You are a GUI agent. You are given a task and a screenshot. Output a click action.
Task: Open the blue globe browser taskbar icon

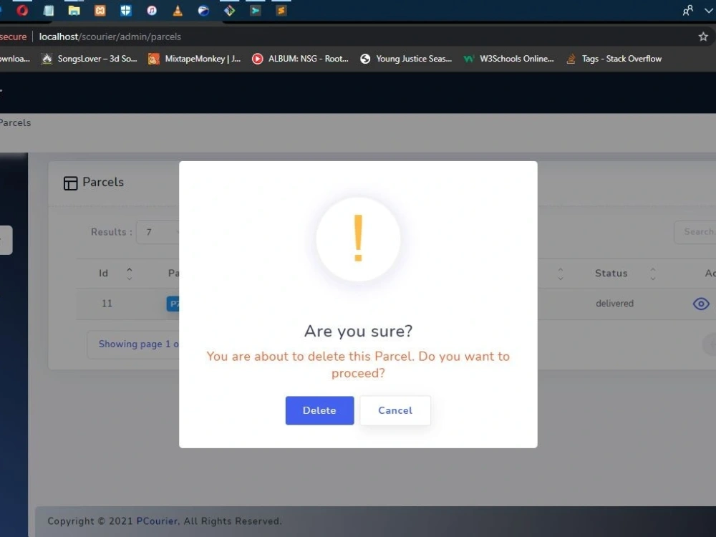click(x=203, y=10)
